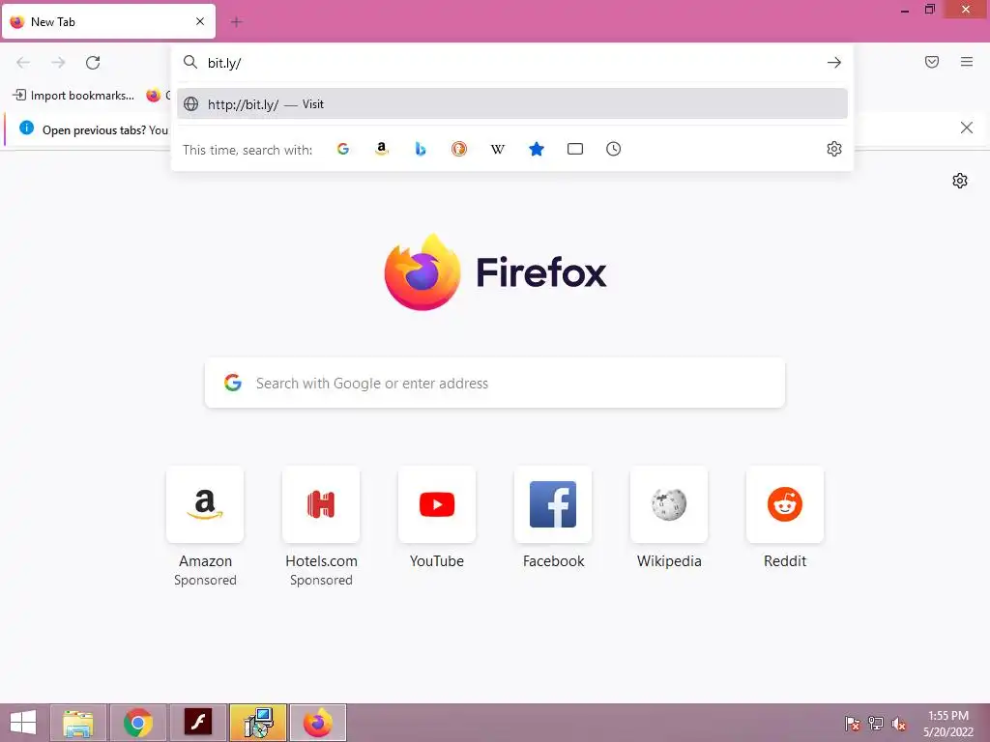Open a new tab with plus button
This screenshot has width=990, height=742.
[236, 22]
